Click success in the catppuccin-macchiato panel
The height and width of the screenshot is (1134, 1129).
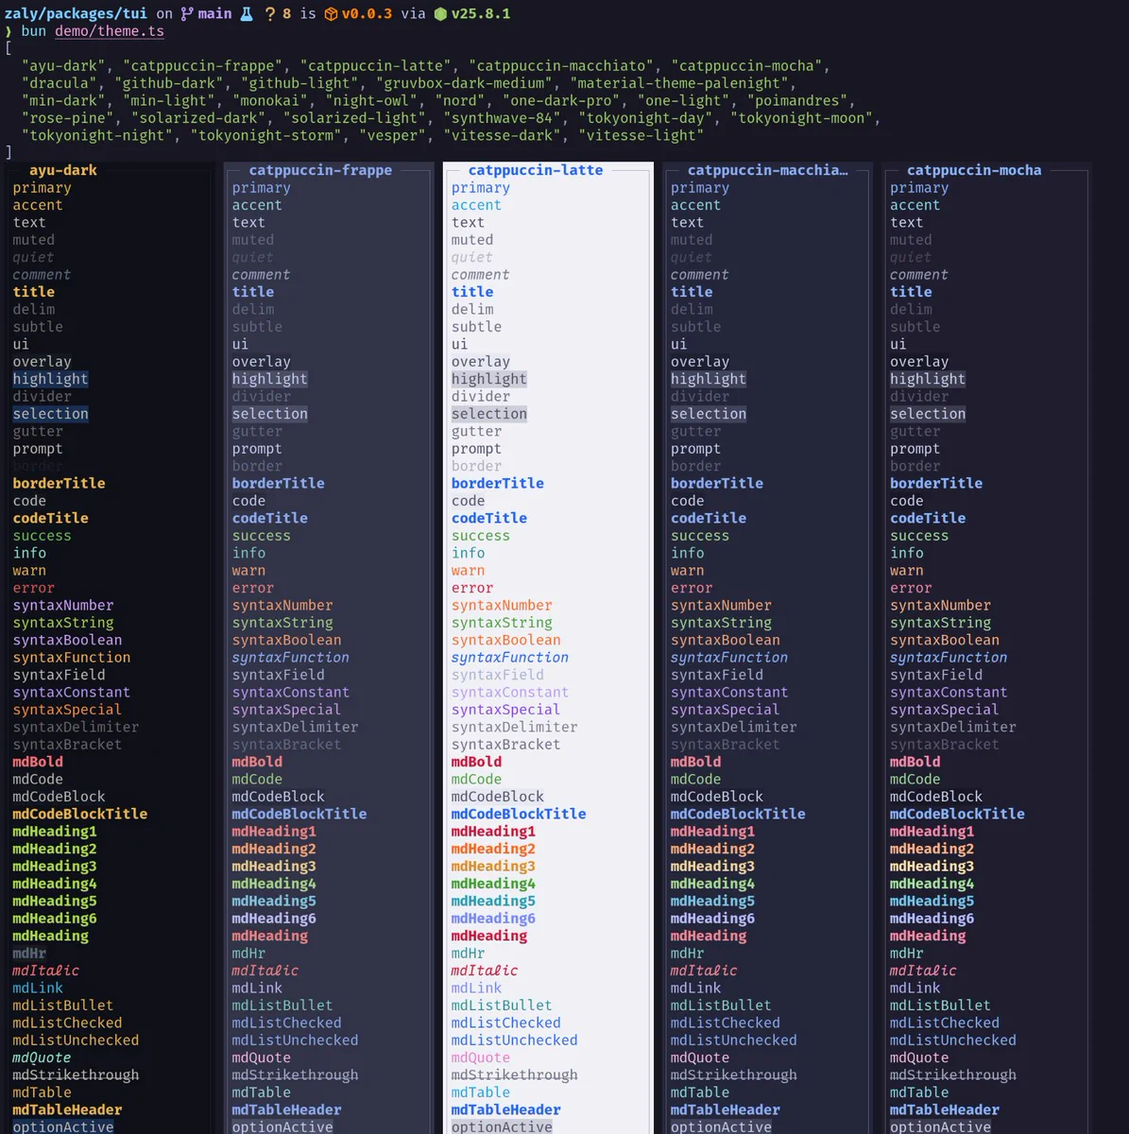(x=700, y=536)
